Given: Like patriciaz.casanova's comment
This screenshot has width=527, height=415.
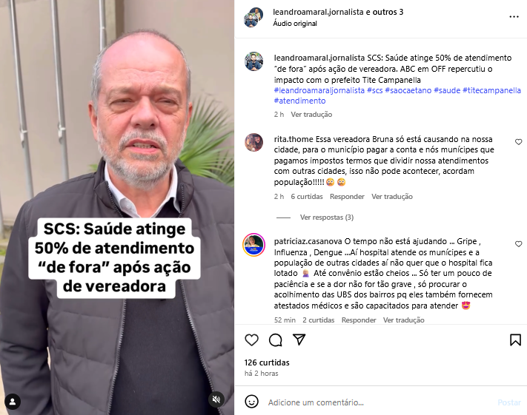Looking at the screenshot, I should pos(518,244).
